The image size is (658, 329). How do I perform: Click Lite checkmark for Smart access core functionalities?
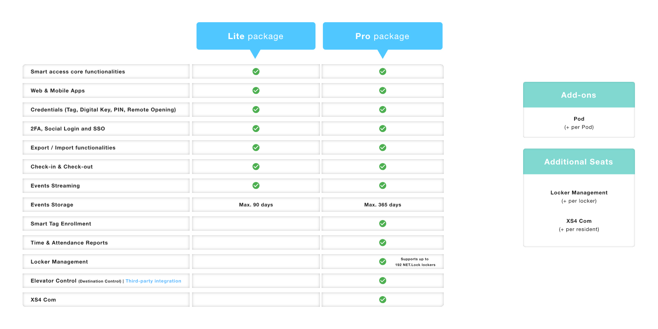point(256,72)
